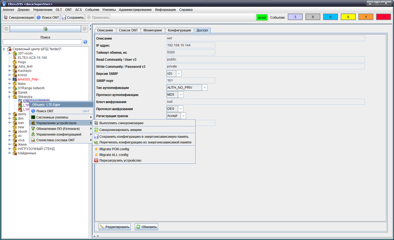The height and width of the screenshot is (240, 394).
Task: Click the Обновить button
Action: (146, 227)
